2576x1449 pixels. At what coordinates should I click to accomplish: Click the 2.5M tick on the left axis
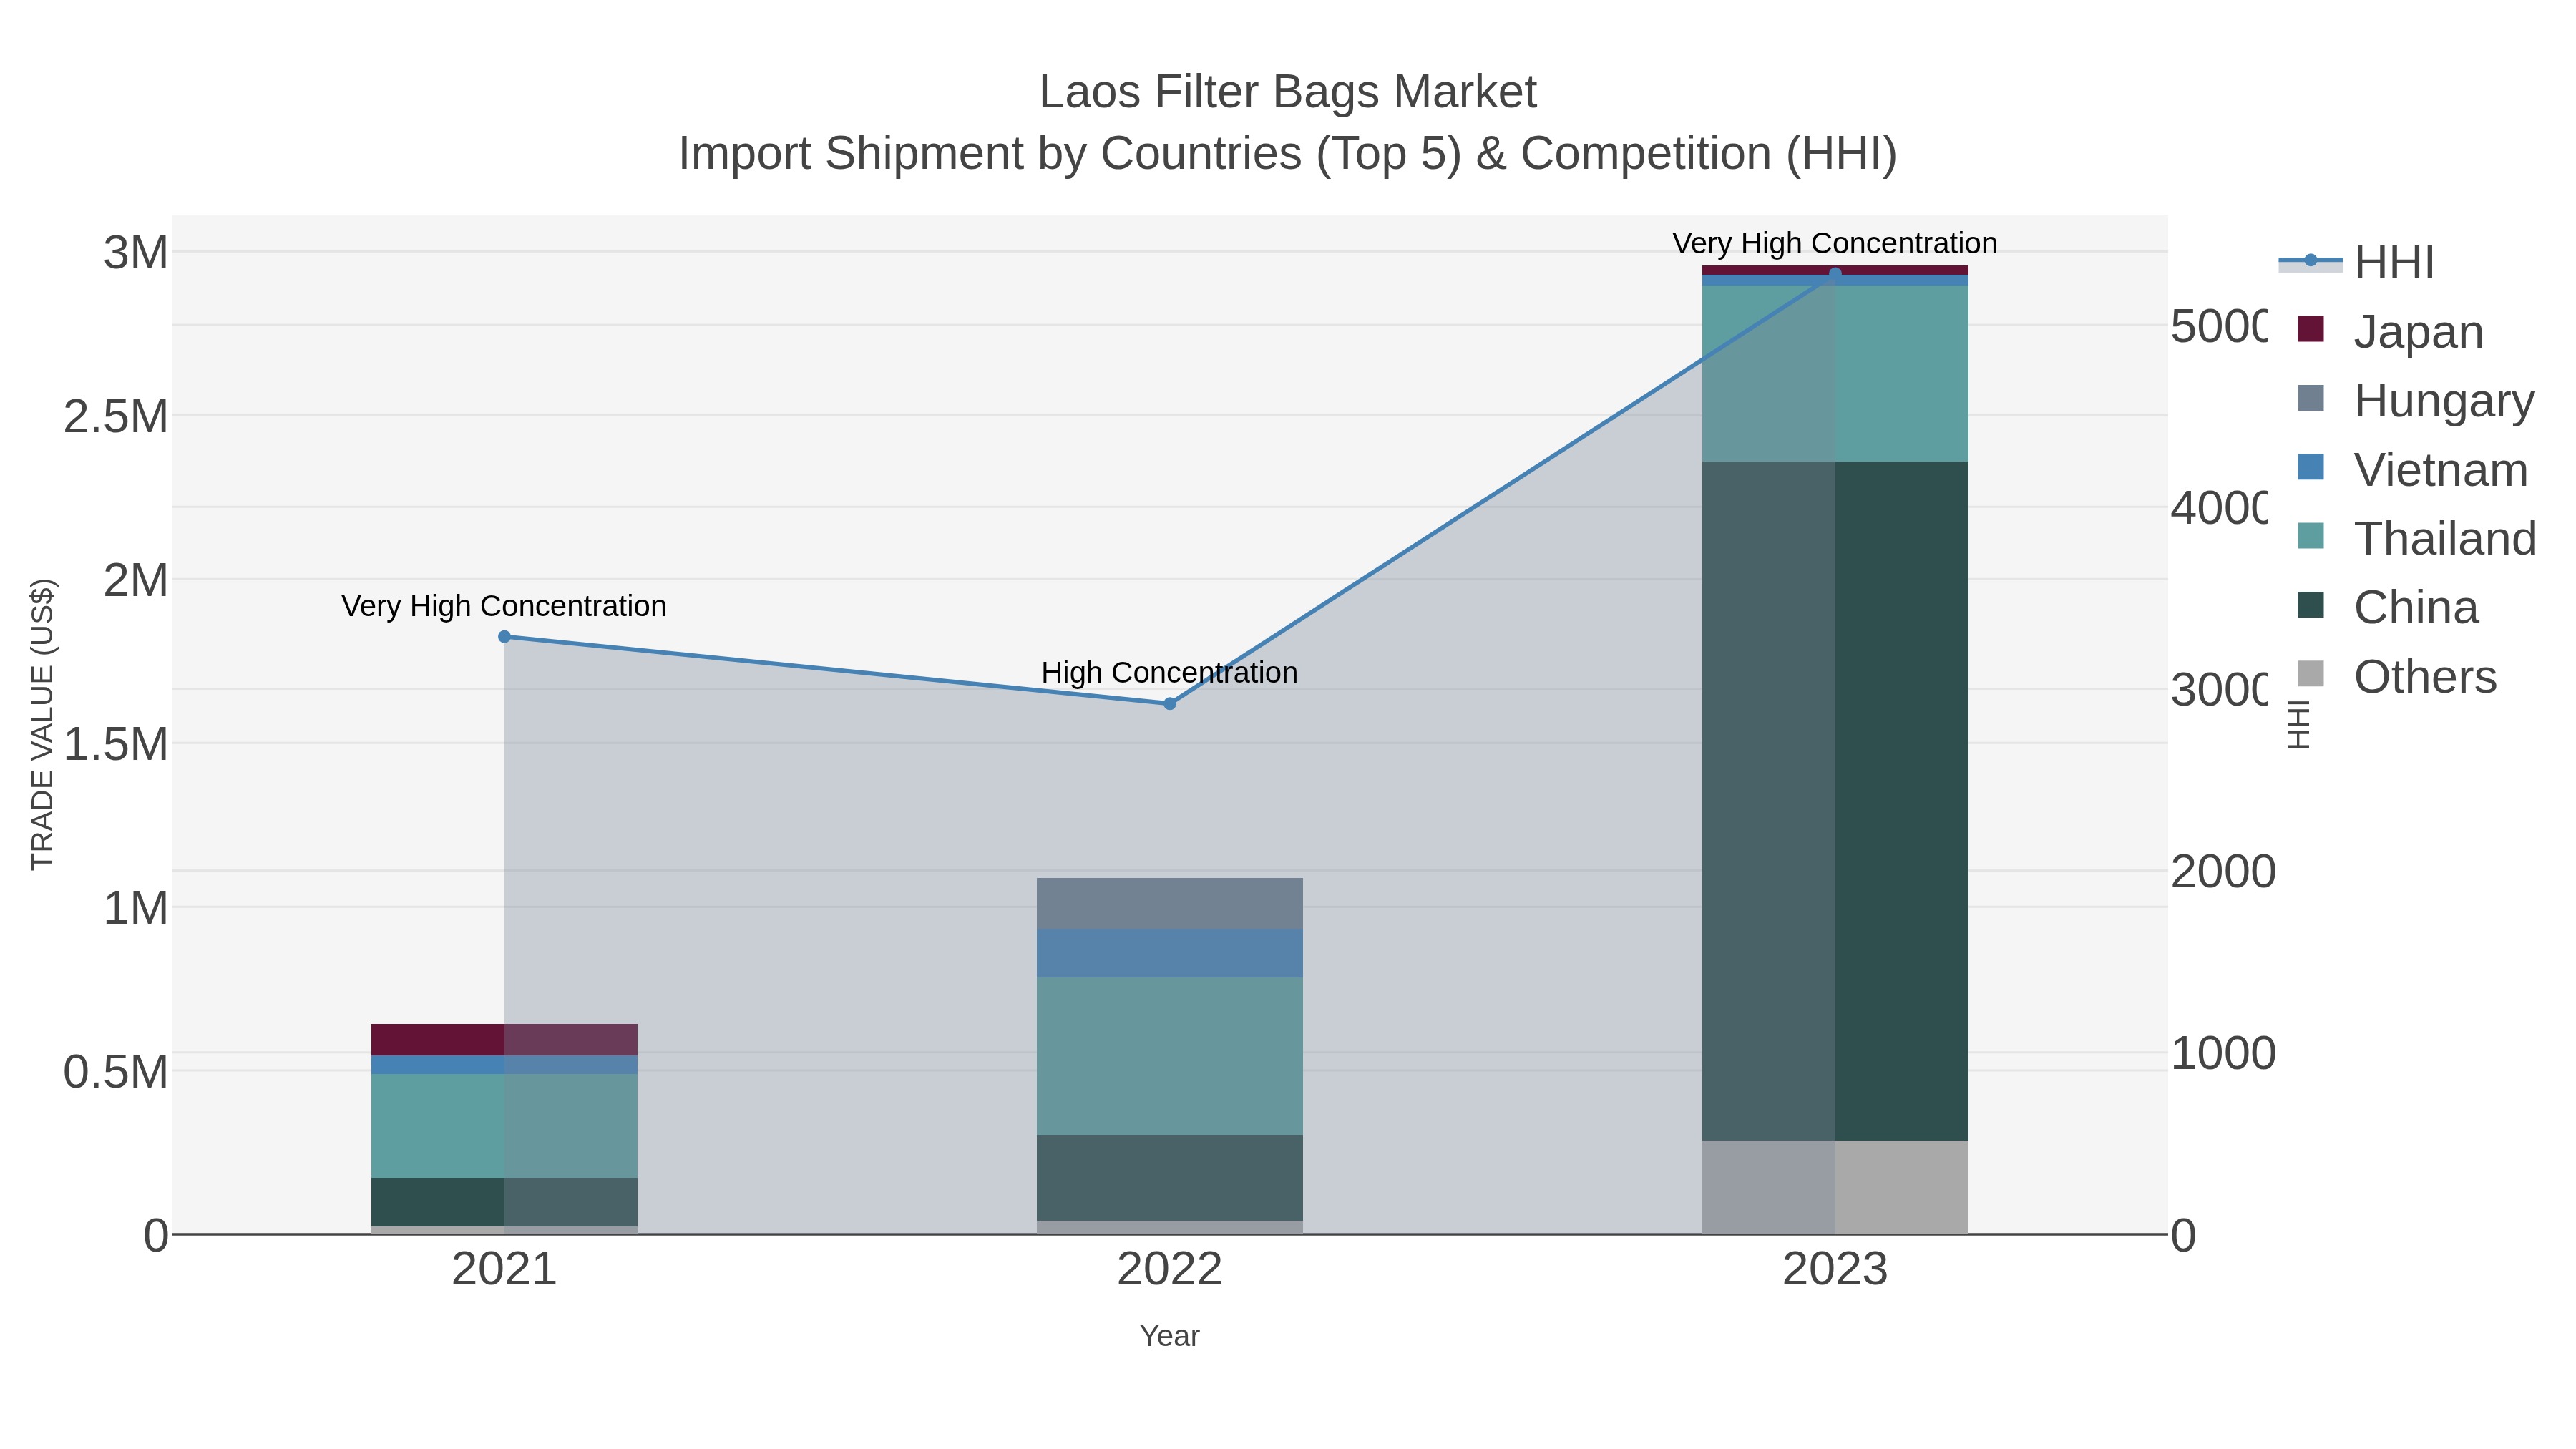point(116,417)
